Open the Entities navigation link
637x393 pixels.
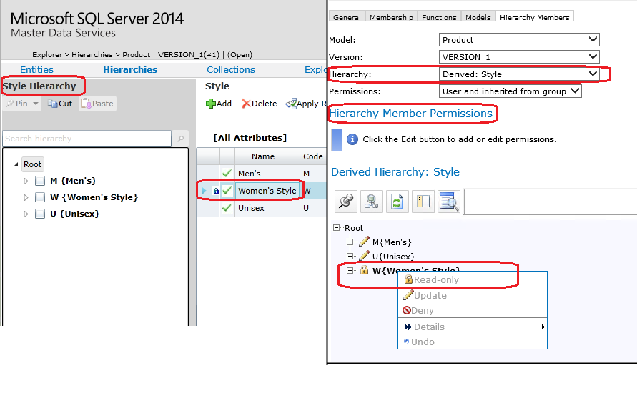[x=36, y=69]
